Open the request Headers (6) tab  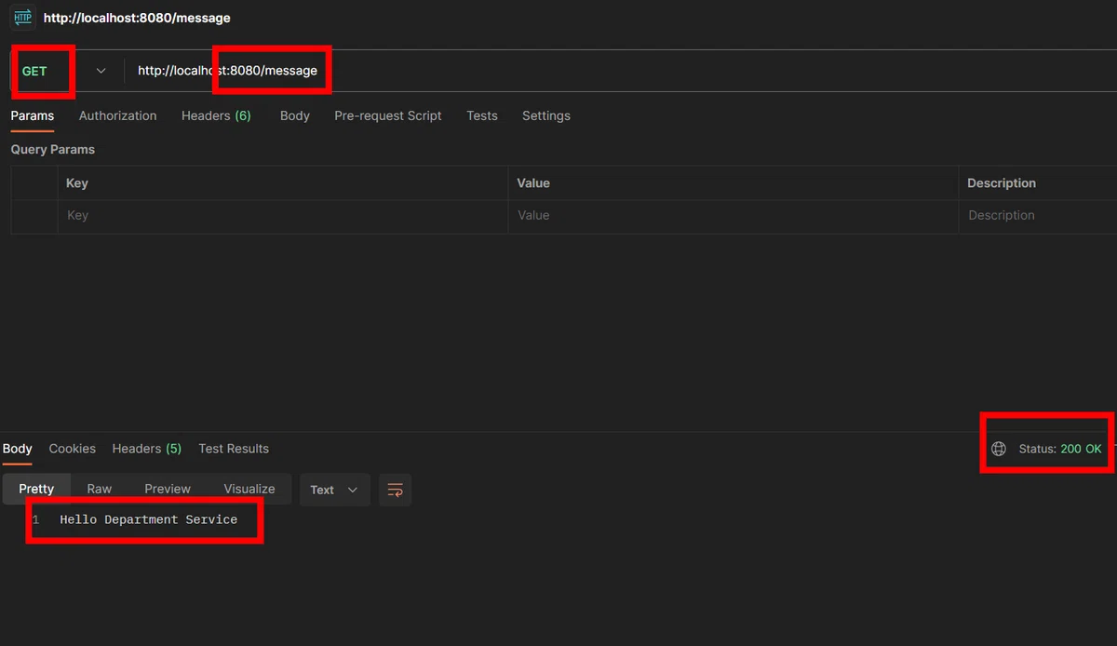coord(216,115)
